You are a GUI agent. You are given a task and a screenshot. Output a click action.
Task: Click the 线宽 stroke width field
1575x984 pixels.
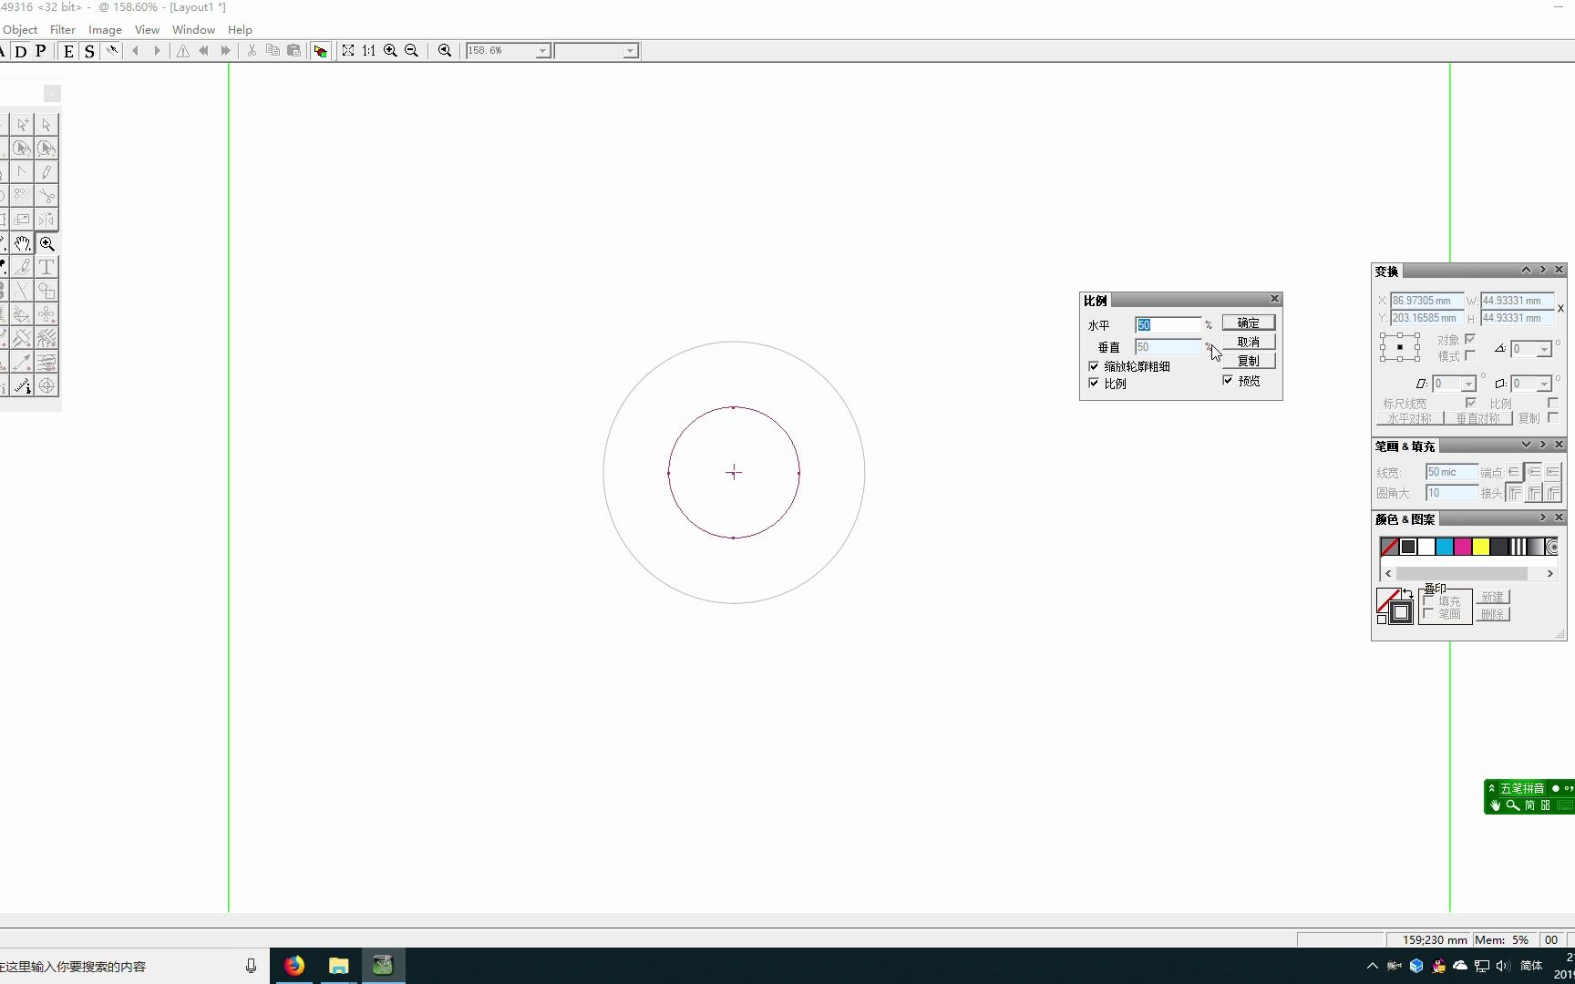pyautogui.click(x=1452, y=472)
